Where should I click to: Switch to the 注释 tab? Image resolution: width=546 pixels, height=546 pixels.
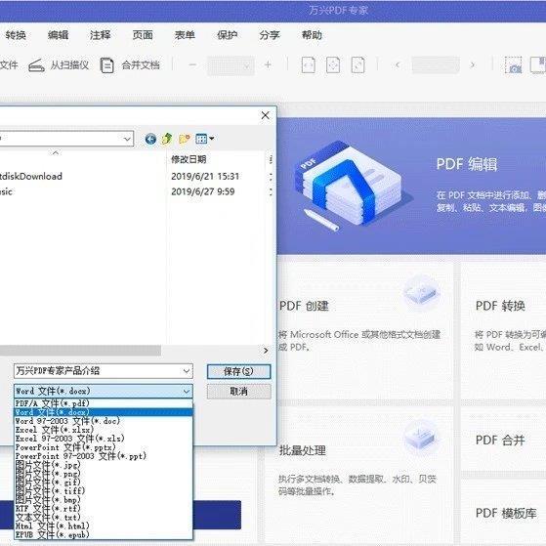[x=101, y=35]
